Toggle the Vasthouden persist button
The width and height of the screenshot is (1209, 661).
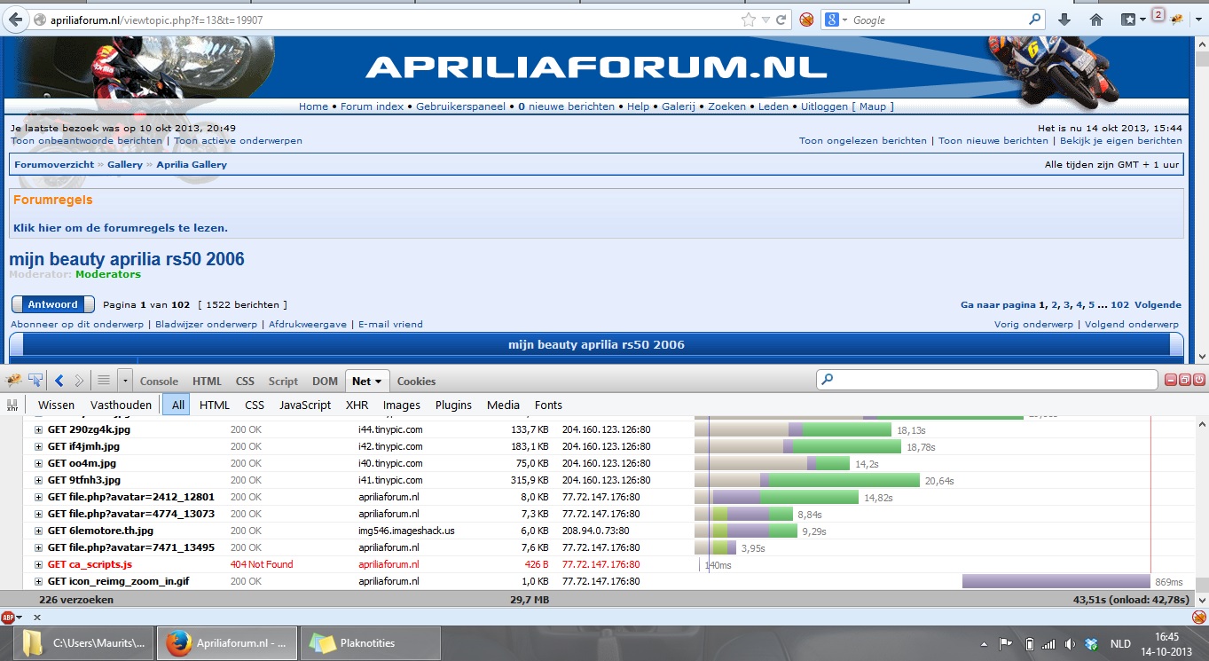(x=121, y=405)
